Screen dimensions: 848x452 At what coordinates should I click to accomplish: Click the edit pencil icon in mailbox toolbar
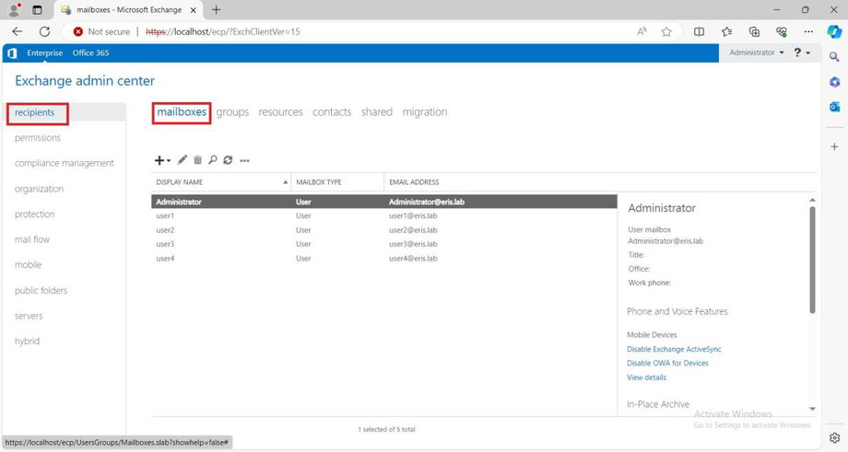(x=183, y=160)
